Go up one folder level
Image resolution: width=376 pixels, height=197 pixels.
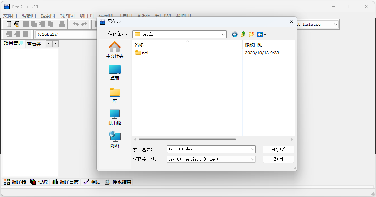(243, 34)
